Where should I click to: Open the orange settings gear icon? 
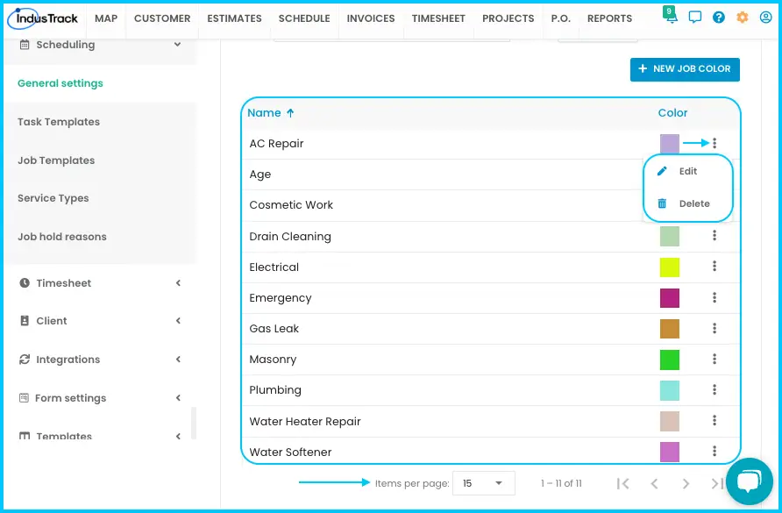click(x=743, y=18)
